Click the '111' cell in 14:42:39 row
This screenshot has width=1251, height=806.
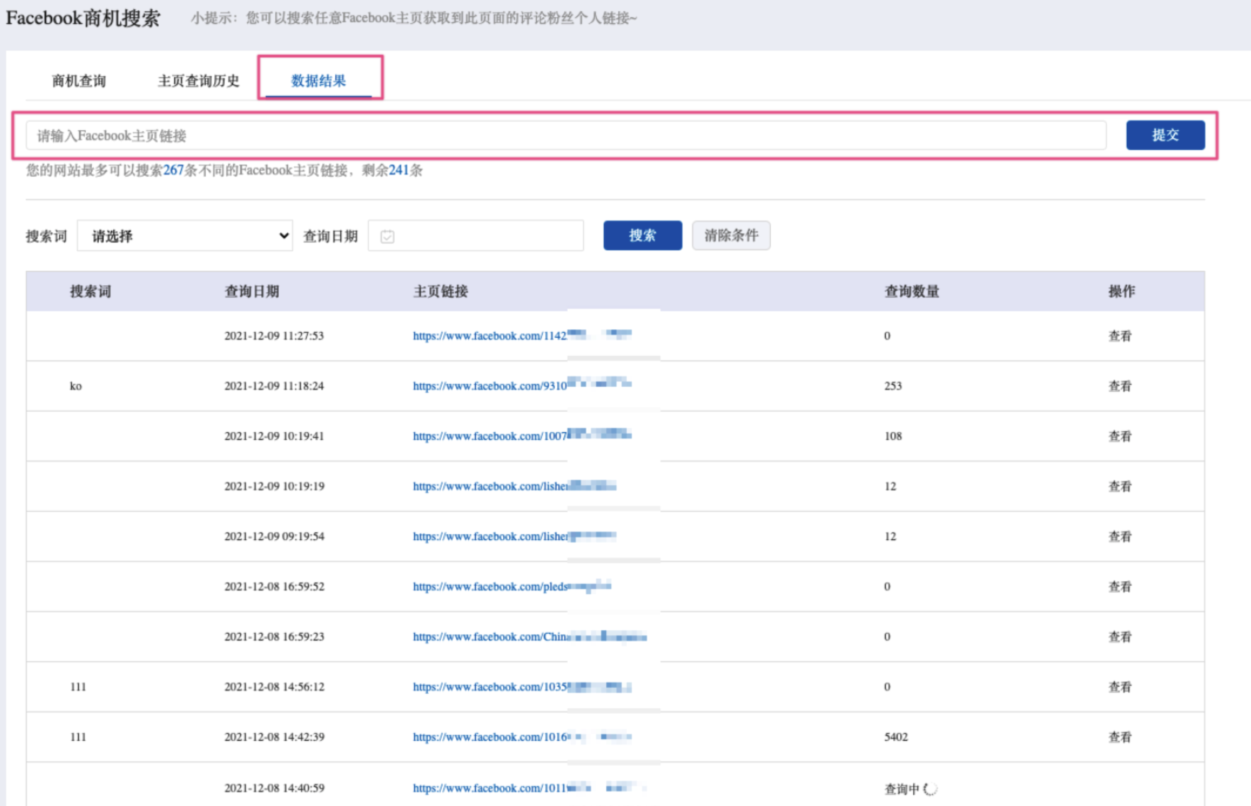coord(78,737)
